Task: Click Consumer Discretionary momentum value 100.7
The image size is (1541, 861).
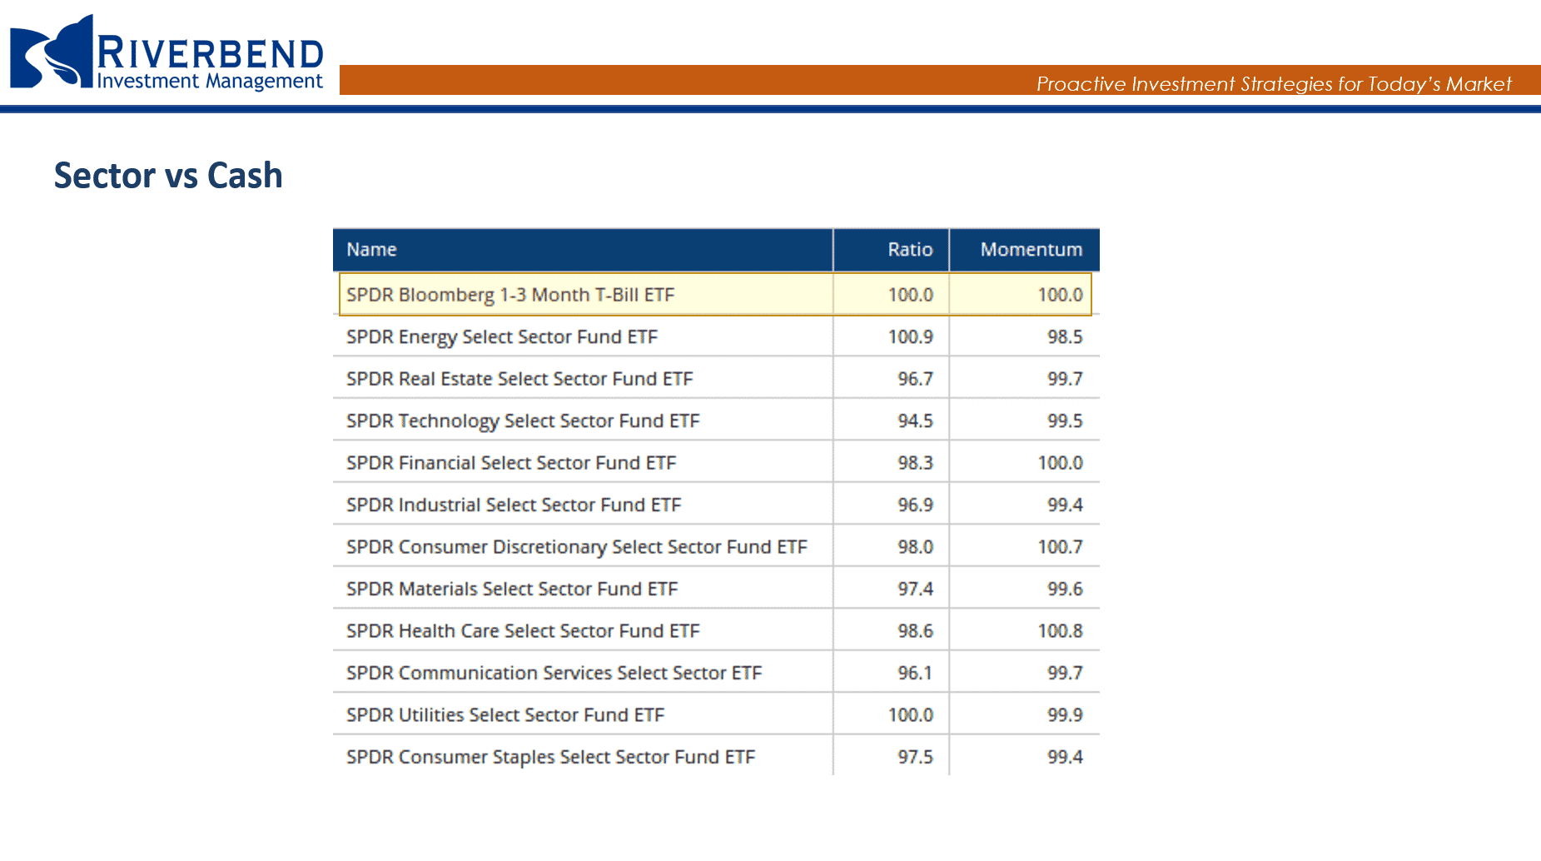Action: (x=1060, y=547)
